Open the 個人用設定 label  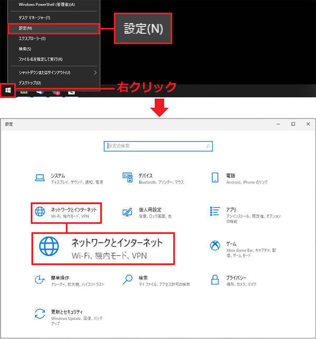[x=150, y=210]
